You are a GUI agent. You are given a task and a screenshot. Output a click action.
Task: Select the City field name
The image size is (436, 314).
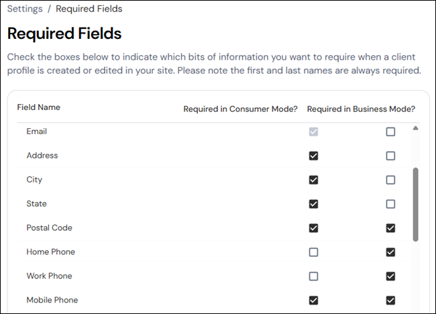click(x=34, y=180)
